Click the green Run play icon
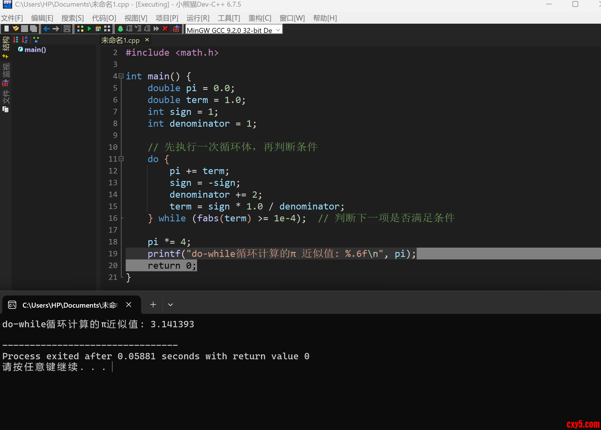This screenshot has height=430, width=601. pos(89,29)
